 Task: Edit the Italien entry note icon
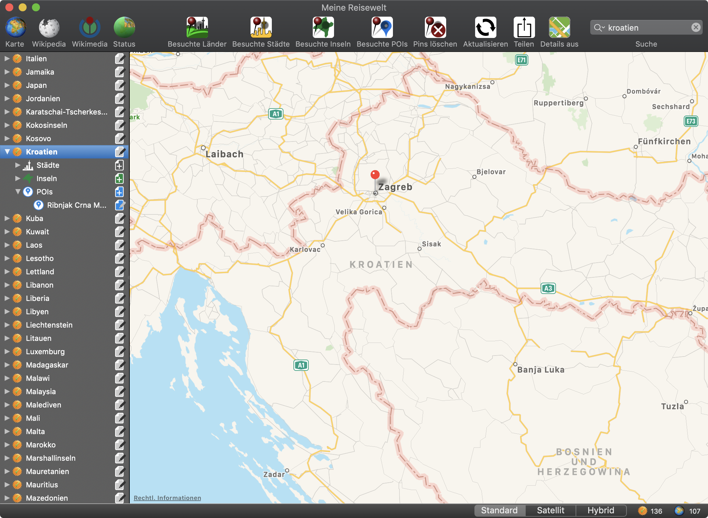pyautogui.click(x=120, y=59)
